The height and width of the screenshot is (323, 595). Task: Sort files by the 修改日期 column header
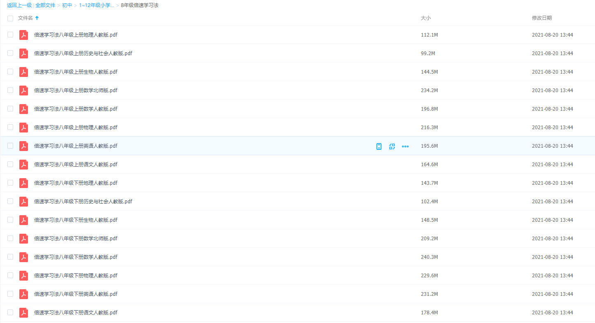[x=542, y=18]
